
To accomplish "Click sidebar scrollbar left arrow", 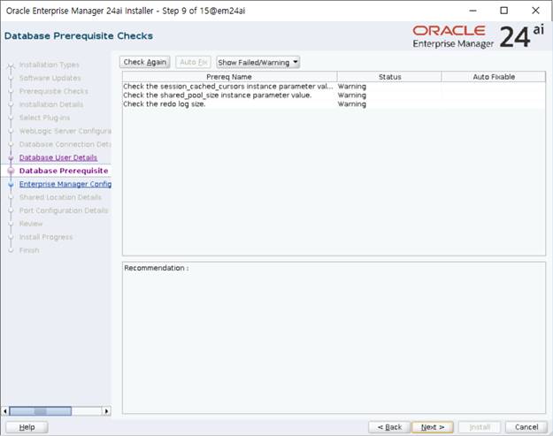I will [5, 411].
